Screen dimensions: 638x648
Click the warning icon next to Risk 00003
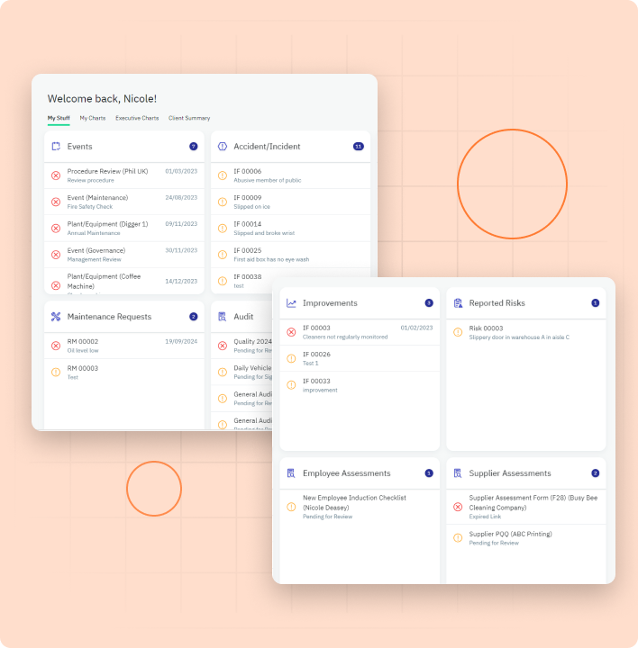[458, 332]
